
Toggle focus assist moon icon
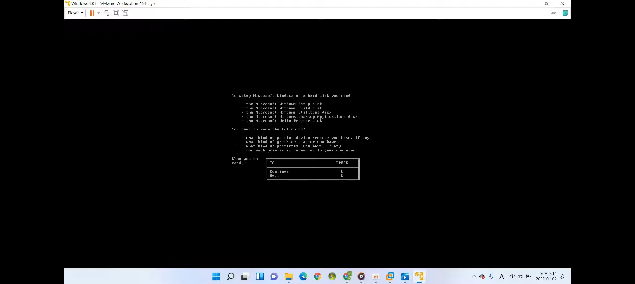pyautogui.click(x=562, y=276)
